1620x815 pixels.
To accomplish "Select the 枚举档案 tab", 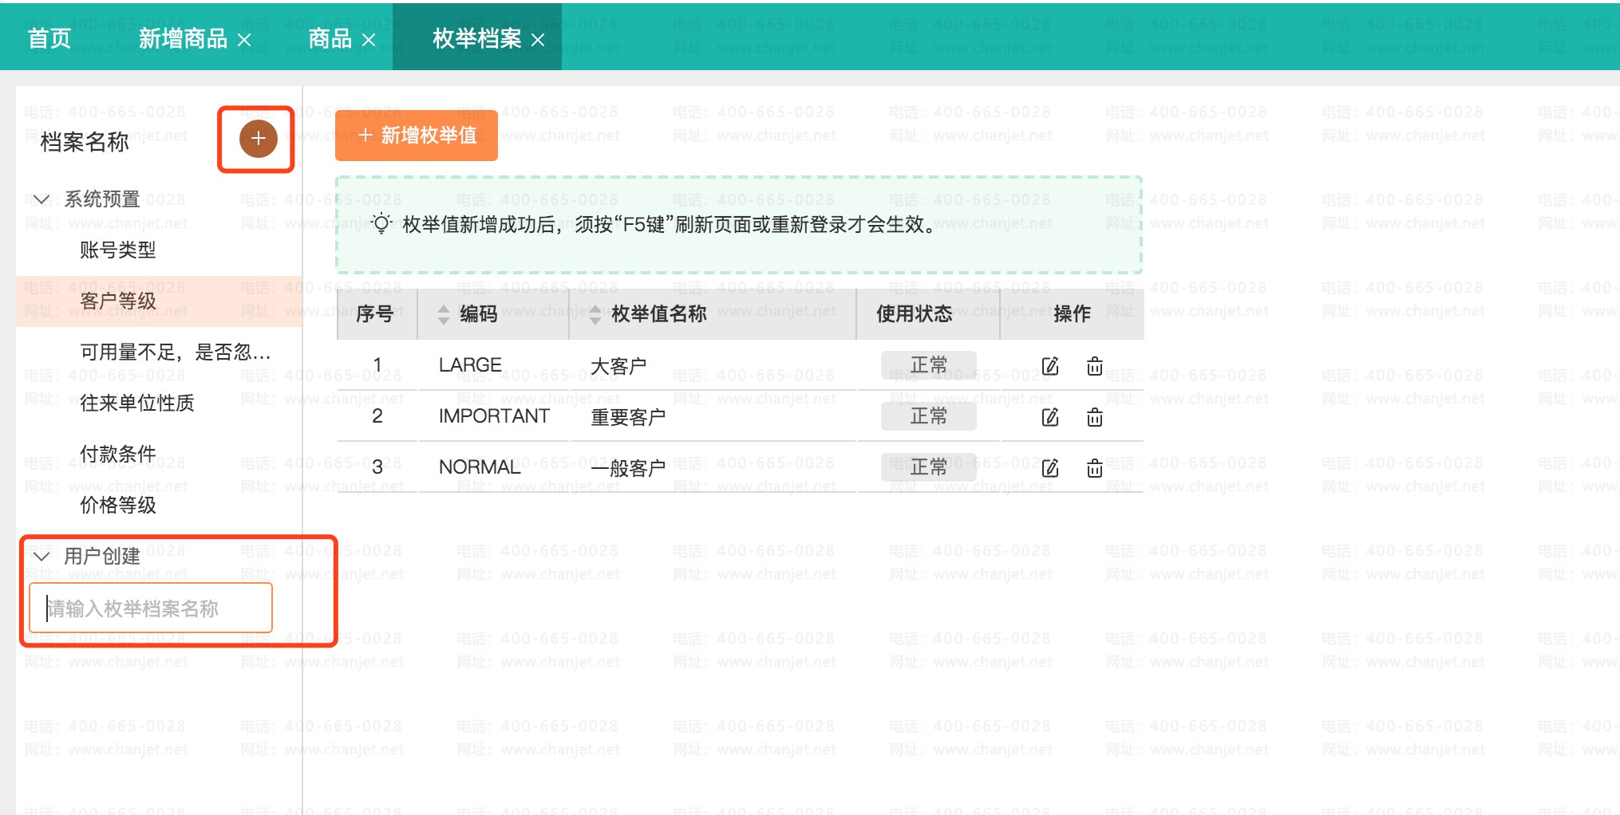I will (x=476, y=38).
